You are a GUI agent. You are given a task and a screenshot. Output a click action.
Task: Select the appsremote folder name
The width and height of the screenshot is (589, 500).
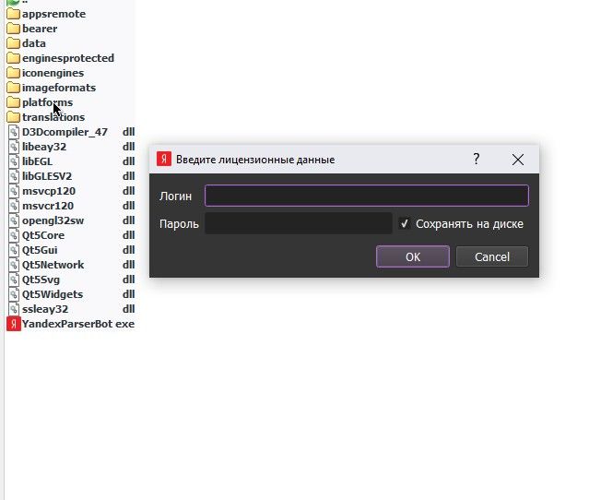(x=54, y=14)
